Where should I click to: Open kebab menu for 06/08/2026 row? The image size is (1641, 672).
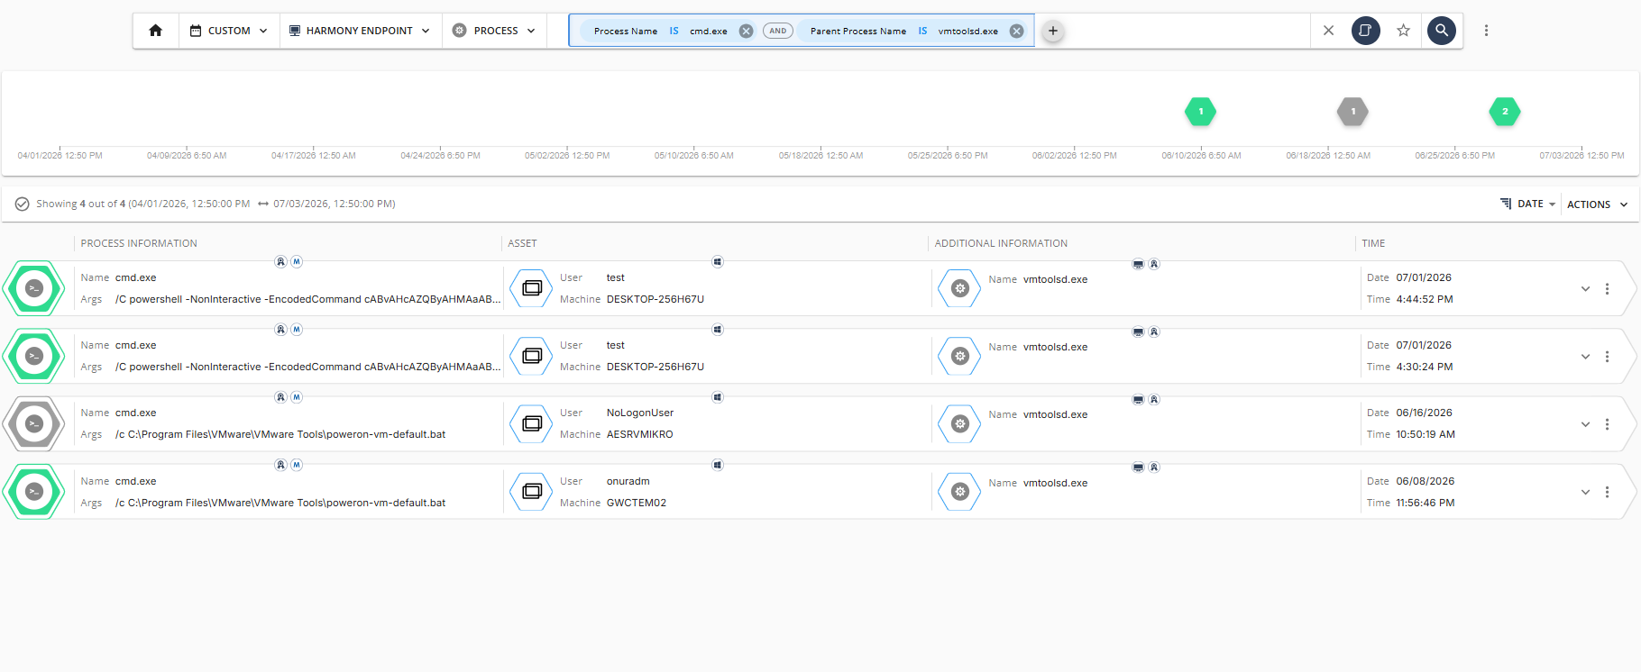pos(1607,492)
